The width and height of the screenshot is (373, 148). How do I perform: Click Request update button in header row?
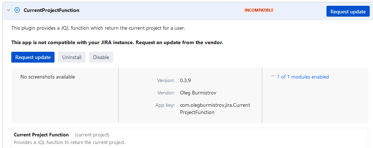coord(348,12)
